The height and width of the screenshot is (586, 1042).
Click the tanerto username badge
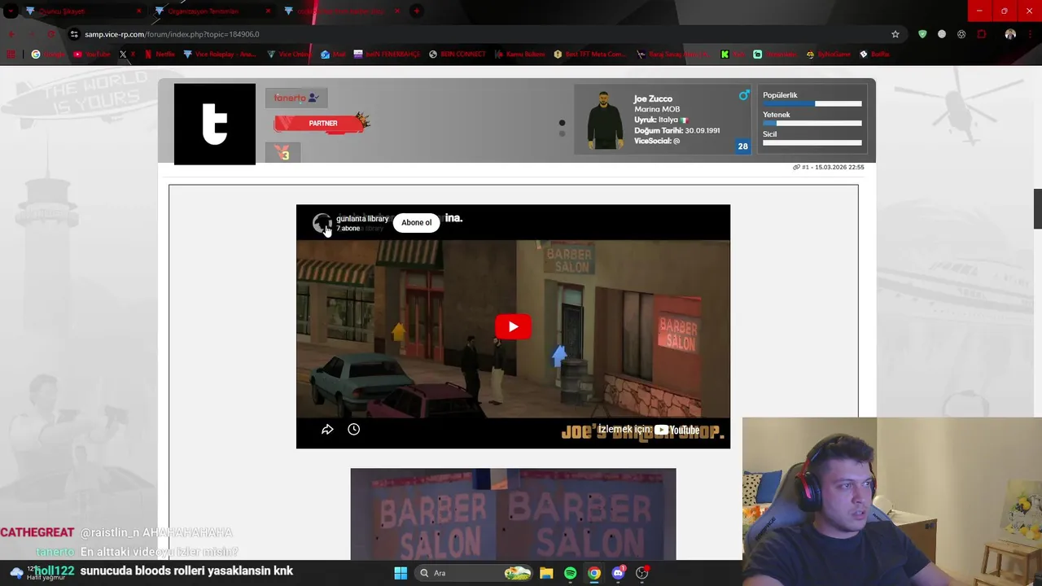(296, 98)
